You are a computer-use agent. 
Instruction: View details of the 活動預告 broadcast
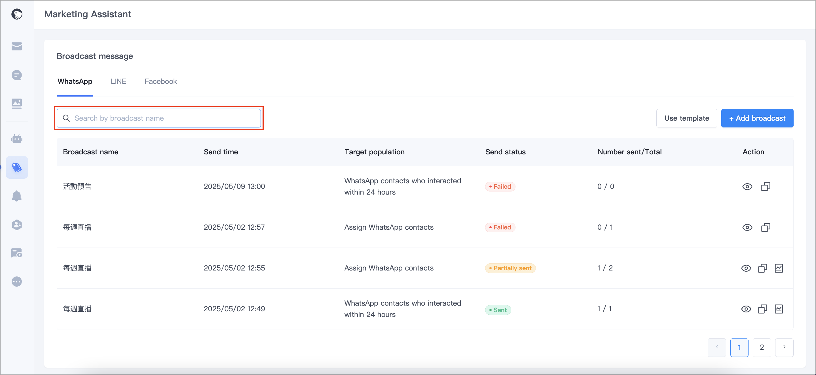pyautogui.click(x=747, y=186)
